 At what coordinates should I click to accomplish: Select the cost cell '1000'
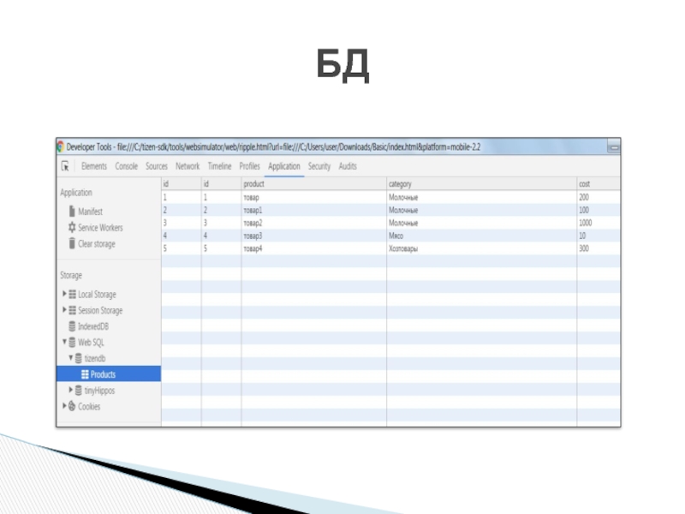(599, 223)
